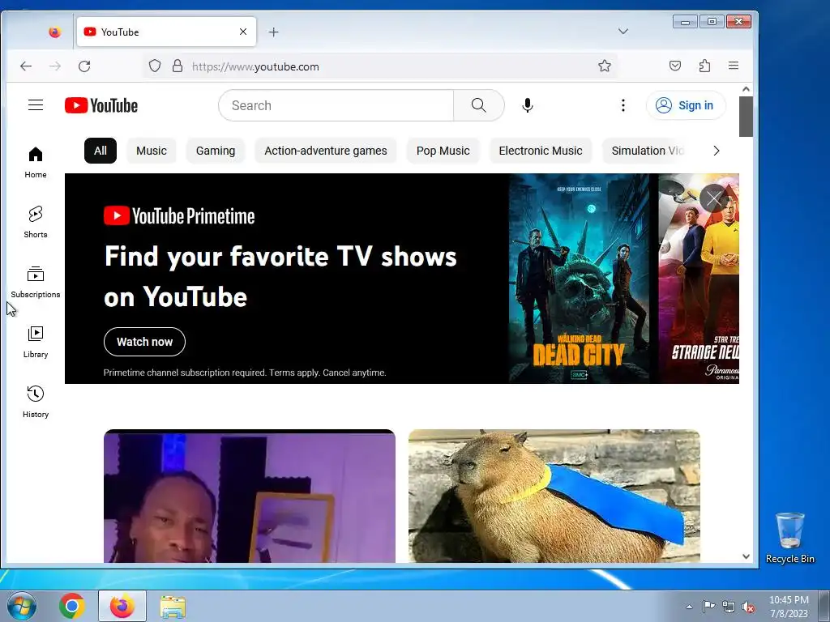The height and width of the screenshot is (622, 830).
Task: Dismiss the Primetime banner with X
Action: [713, 198]
